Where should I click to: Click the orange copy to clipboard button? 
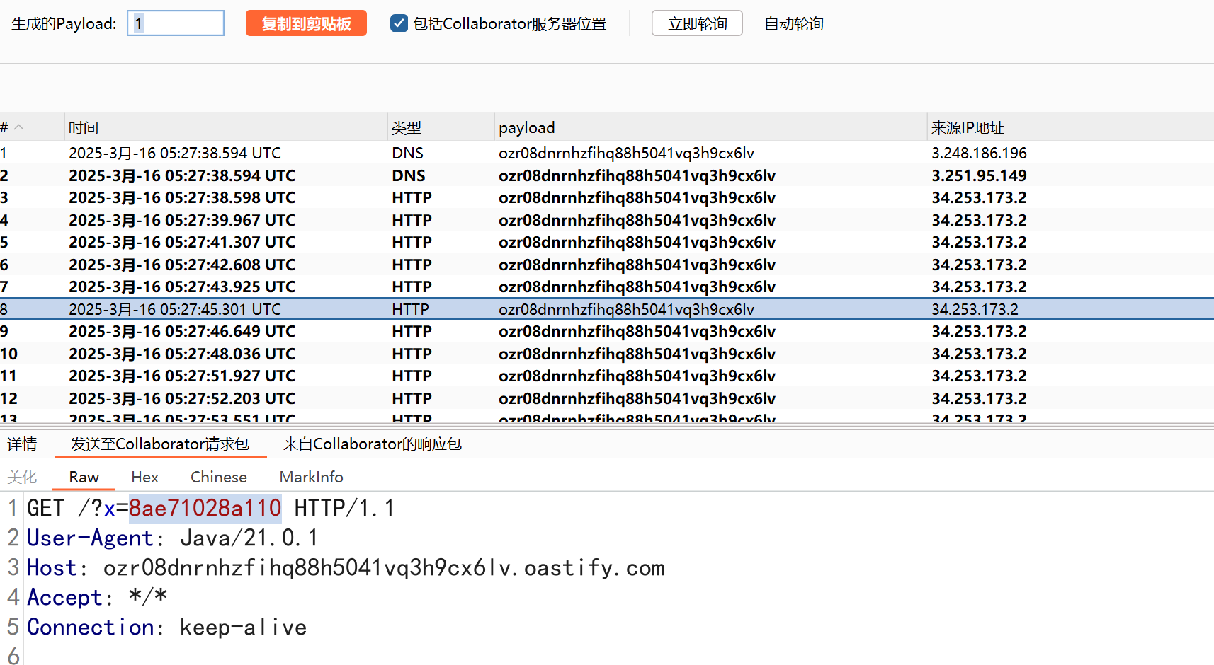(306, 23)
